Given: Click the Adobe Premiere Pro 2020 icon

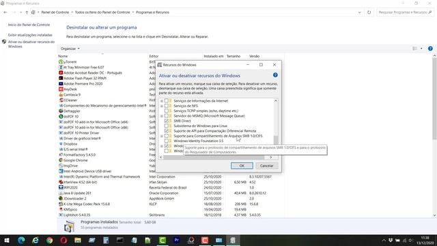Looking at the screenshot, I should click(x=61, y=83).
